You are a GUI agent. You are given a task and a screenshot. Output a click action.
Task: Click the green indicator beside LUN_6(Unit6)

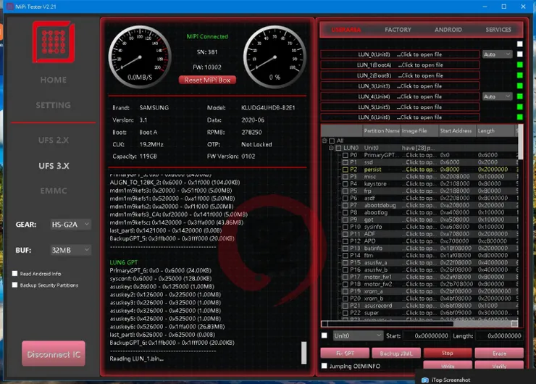(519, 117)
